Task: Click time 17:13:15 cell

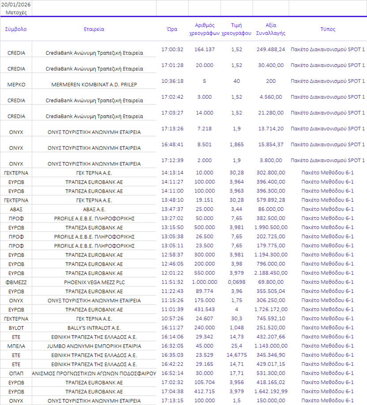Action: coord(172,401)
